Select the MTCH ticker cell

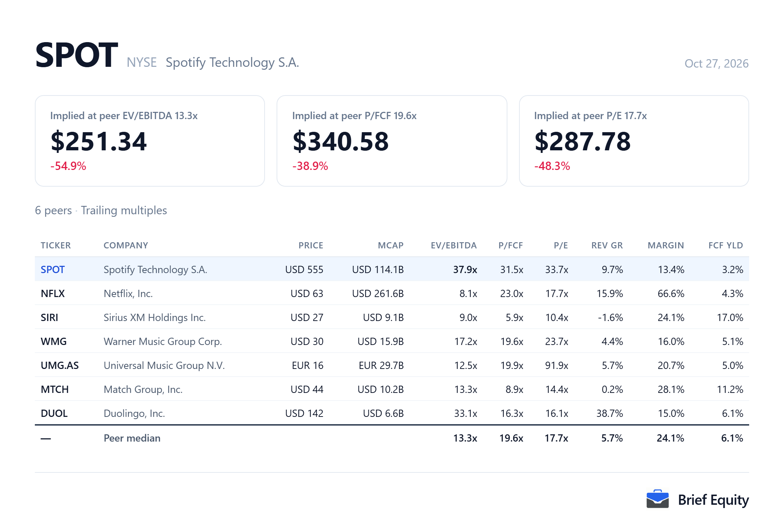55,389
